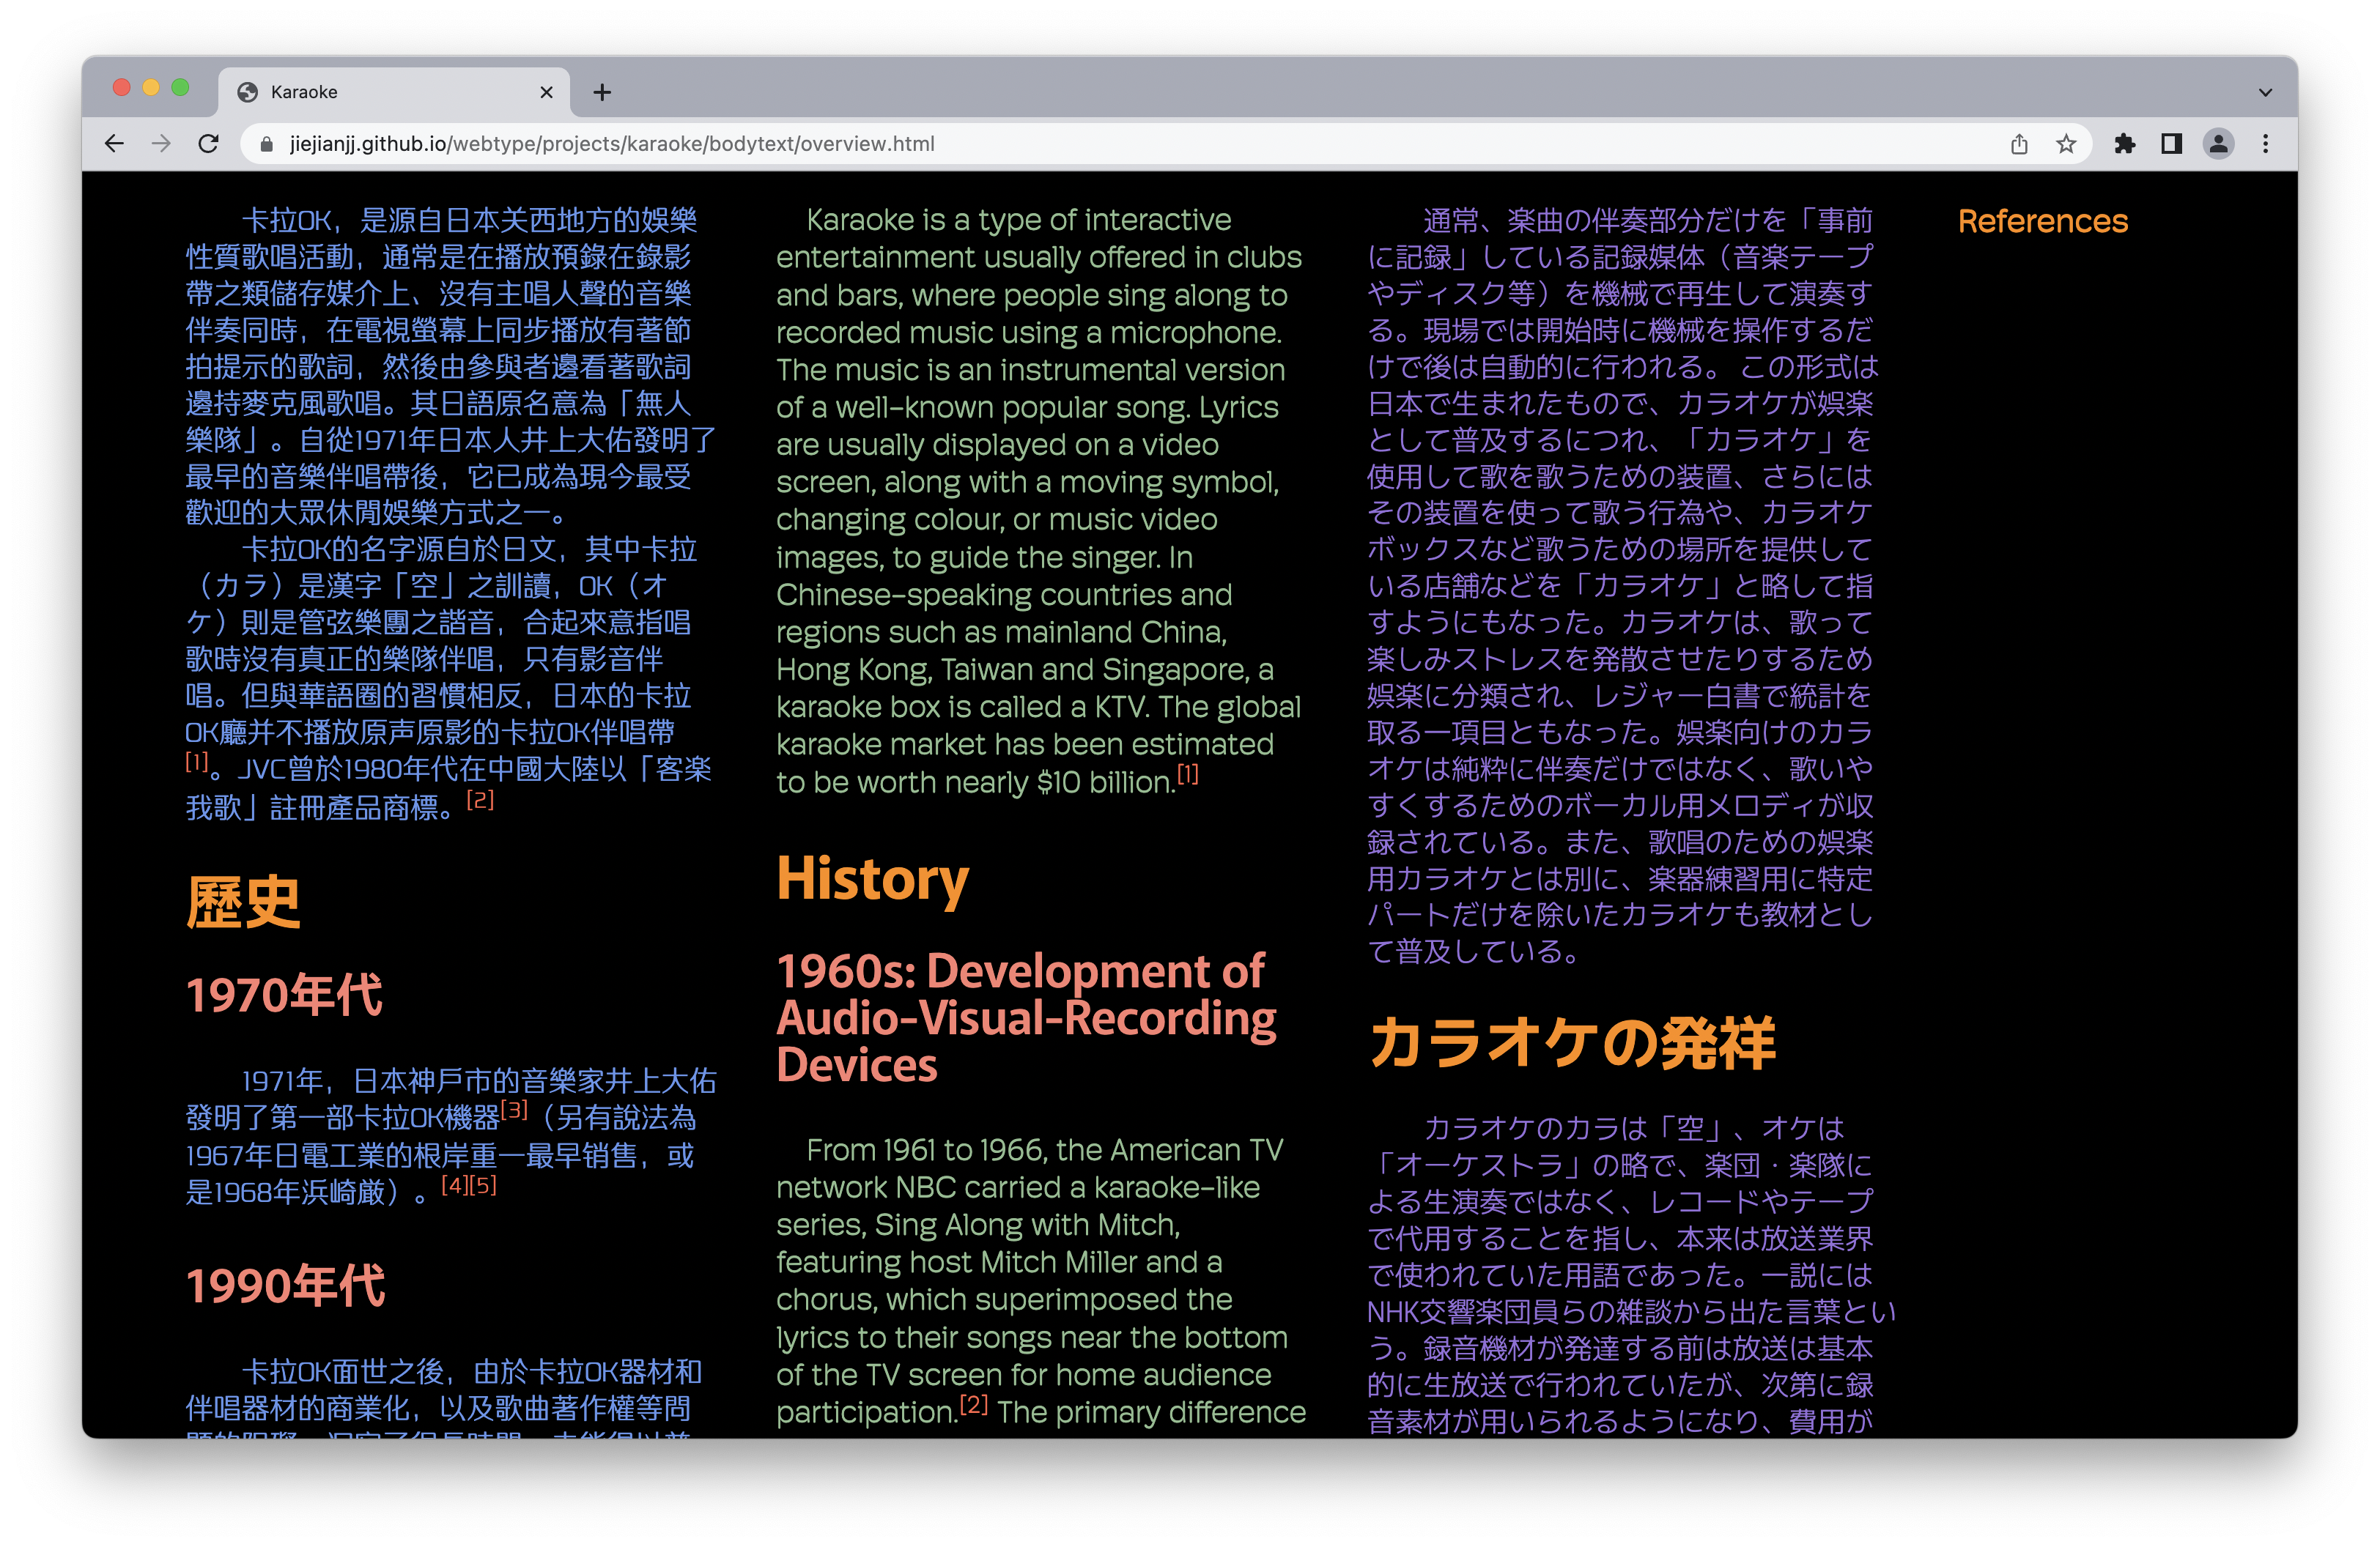Image resolution: width=2380 pixels, height=1547 pixels.
Task: Click the 'History' heading
Action: tap(872, 880)
